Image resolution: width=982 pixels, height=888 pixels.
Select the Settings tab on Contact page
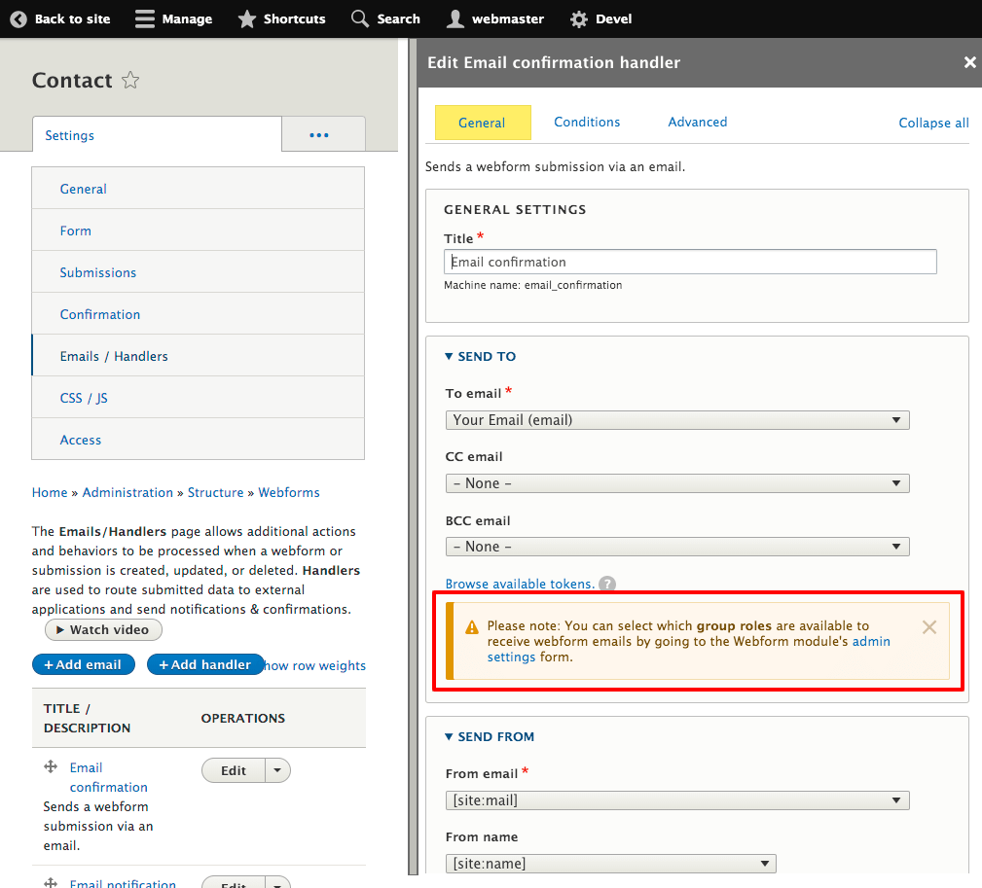(x=157, y=134)
